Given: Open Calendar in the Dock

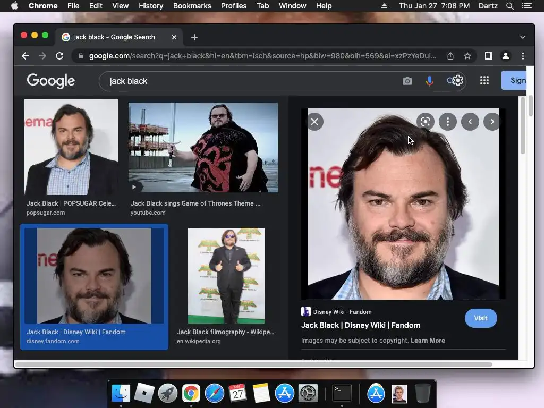Looking at the screenshot, I should (237, 394).
